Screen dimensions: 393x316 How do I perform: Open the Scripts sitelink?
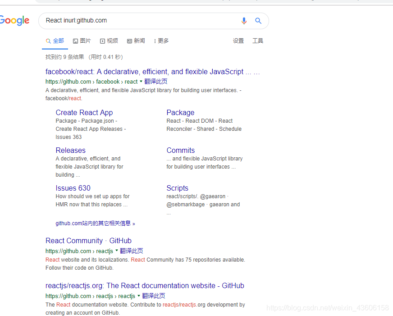pos(177,188)
